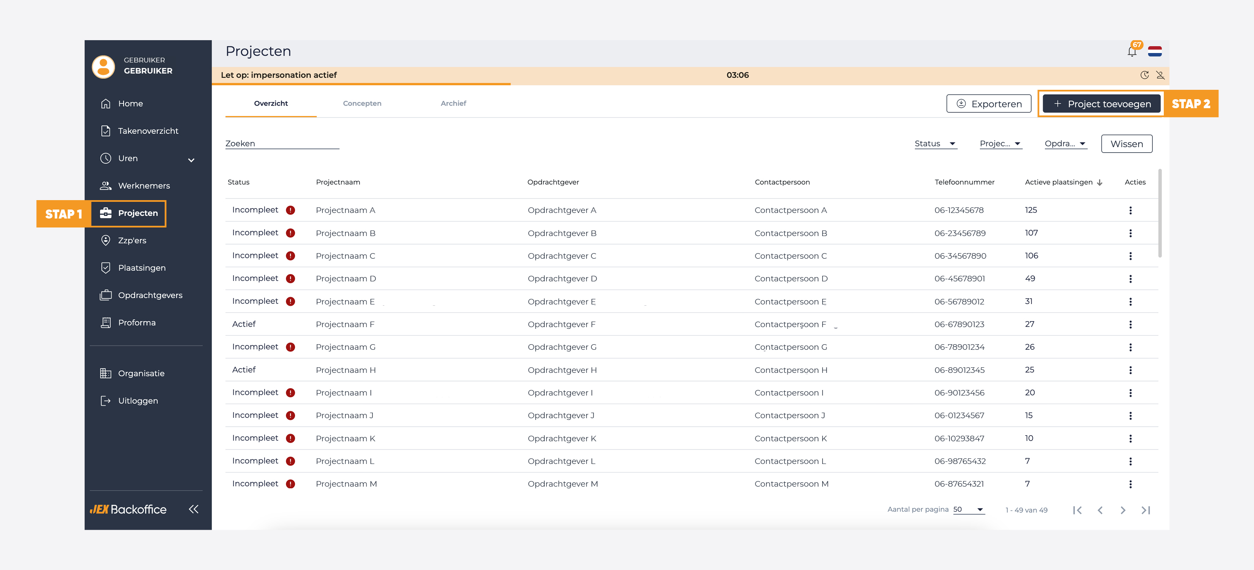
Task: Go to previous page of results
Action: pyautogui.click(x=1100, y=510)
